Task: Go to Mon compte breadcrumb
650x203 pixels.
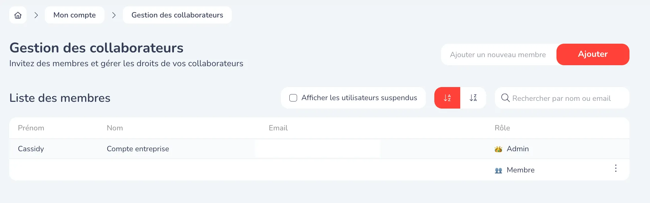Action: click(x=74, y=15)
